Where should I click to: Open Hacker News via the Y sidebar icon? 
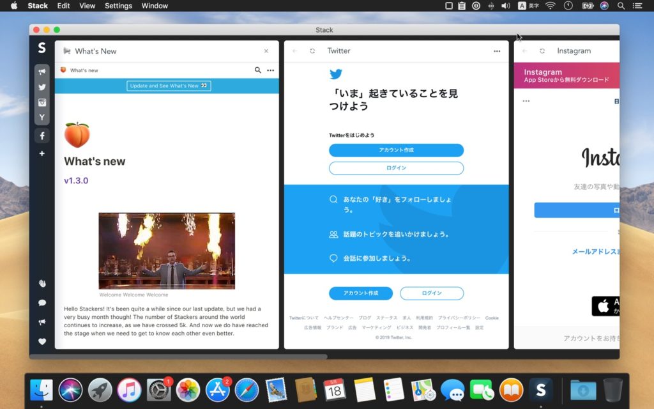[42, 118]
